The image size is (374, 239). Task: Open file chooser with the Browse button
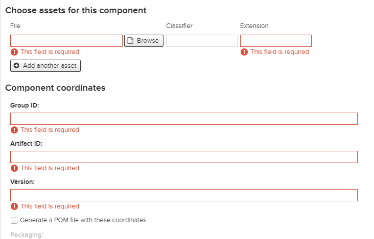(x=144, y=41)
